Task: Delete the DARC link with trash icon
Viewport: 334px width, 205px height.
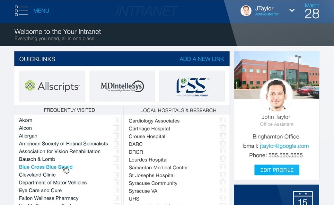Action: click(223, 143)
